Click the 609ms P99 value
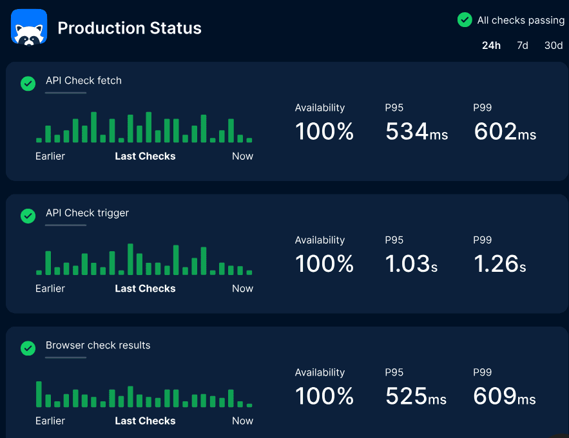Viewport: 569px width, 438px height. coord(505,396)
